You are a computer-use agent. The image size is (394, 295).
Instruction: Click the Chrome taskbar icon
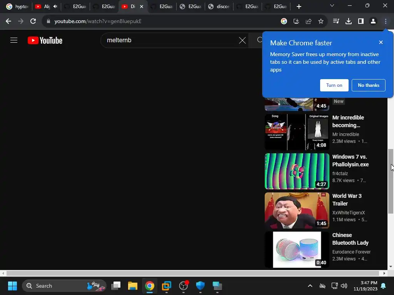click(x=150, y=286)
